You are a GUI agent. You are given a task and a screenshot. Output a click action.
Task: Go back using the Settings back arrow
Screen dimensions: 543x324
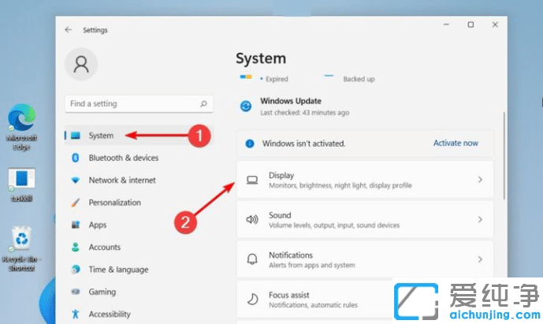69,30
